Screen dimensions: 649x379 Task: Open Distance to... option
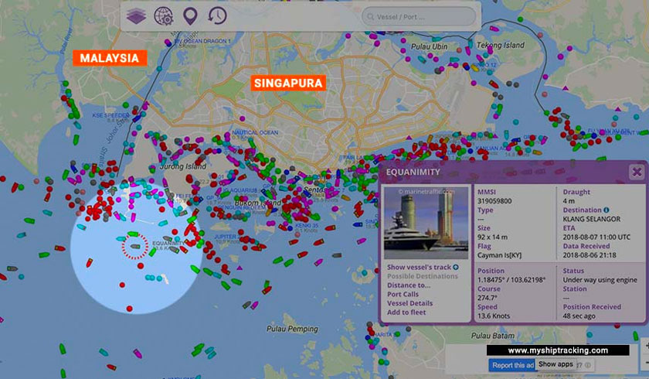pos(409,285)
